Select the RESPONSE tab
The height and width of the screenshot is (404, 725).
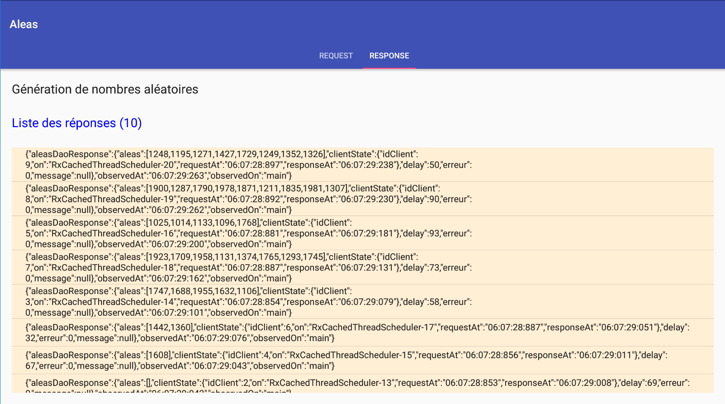(x=389, y=56)
